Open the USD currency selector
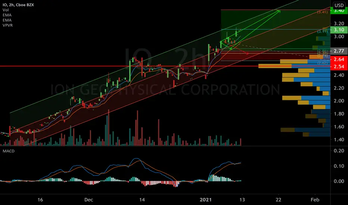 [x=339, y=5]
